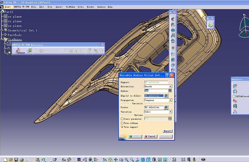Open the fillet dialog help question mark
This screenshot has width=249, height=162.
pyautogui.click(x=167, y=75)
